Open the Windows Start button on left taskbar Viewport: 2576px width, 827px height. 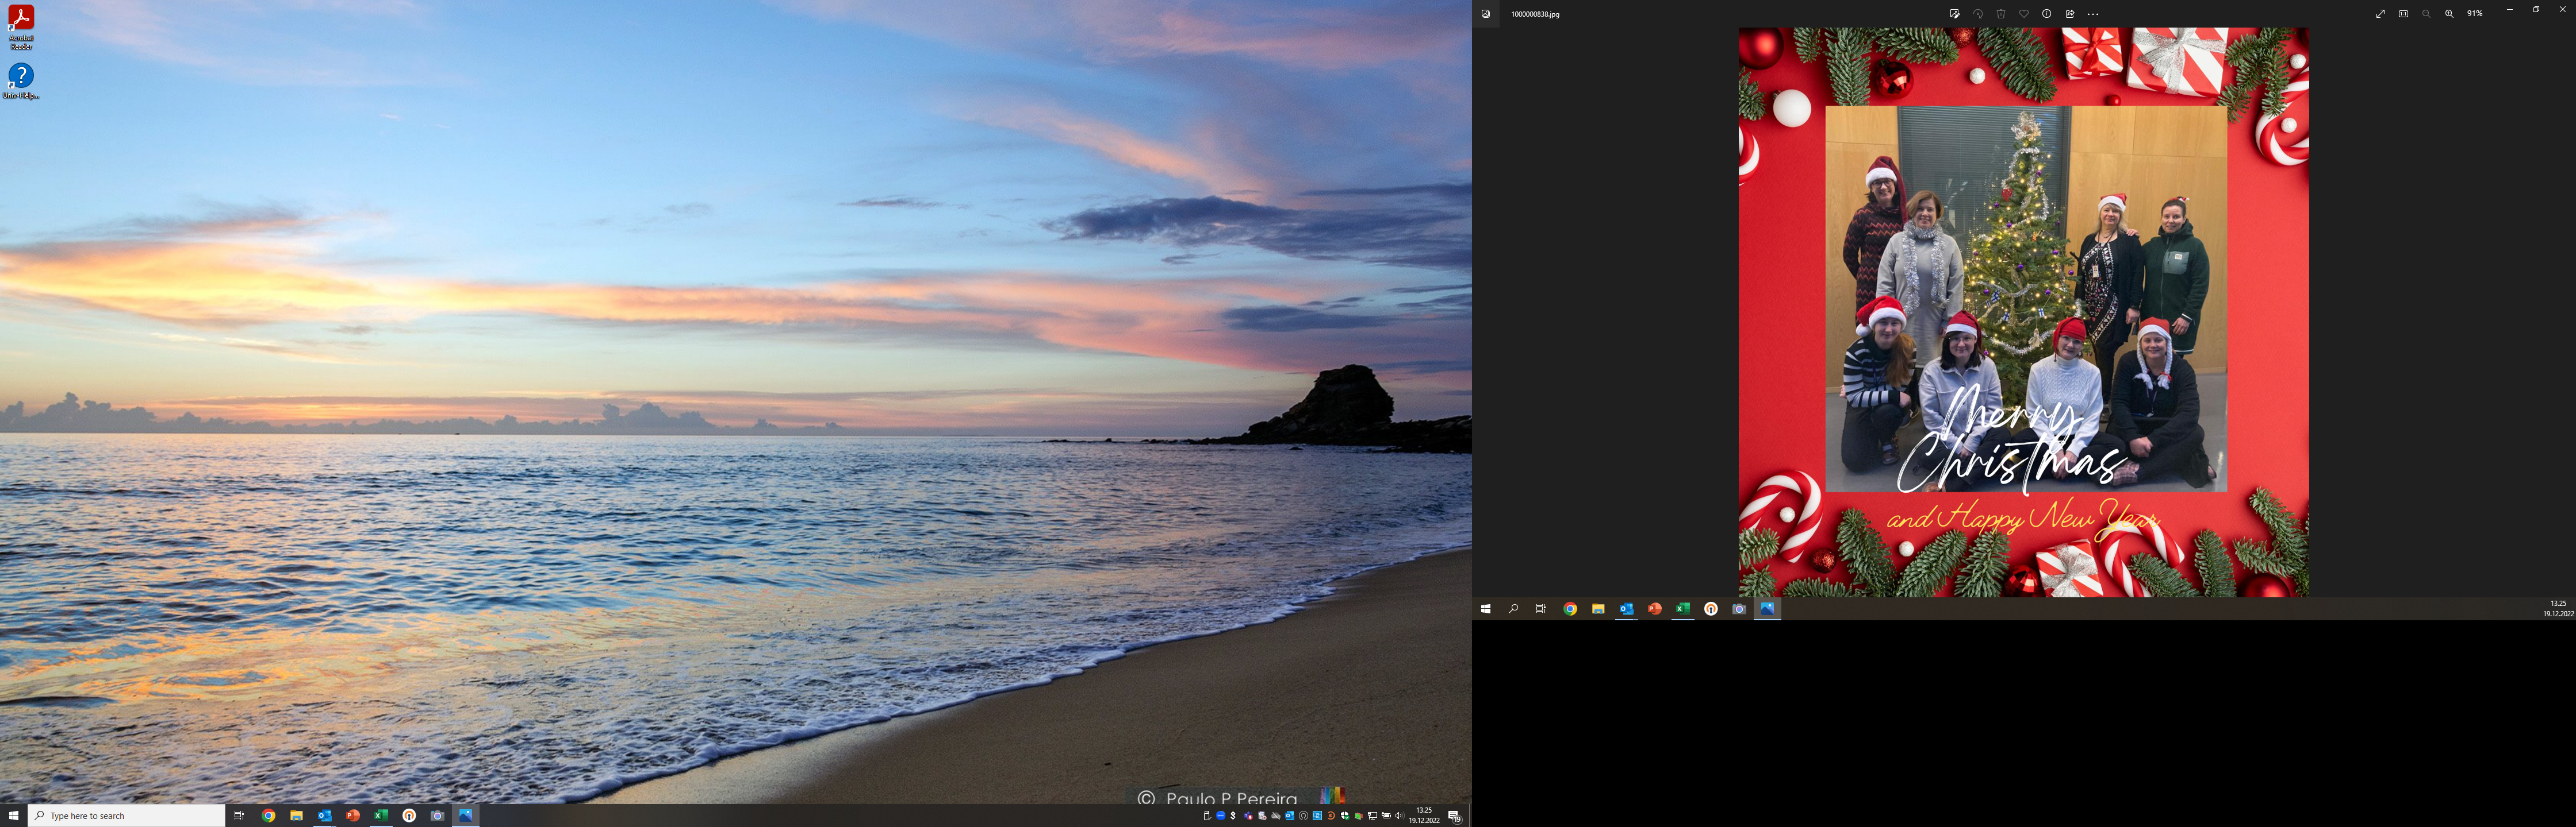(x=13, y=816)
